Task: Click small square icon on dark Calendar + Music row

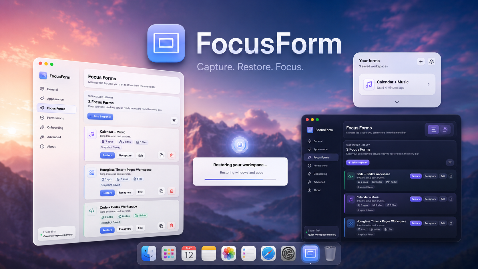Action: click(451, 199)
